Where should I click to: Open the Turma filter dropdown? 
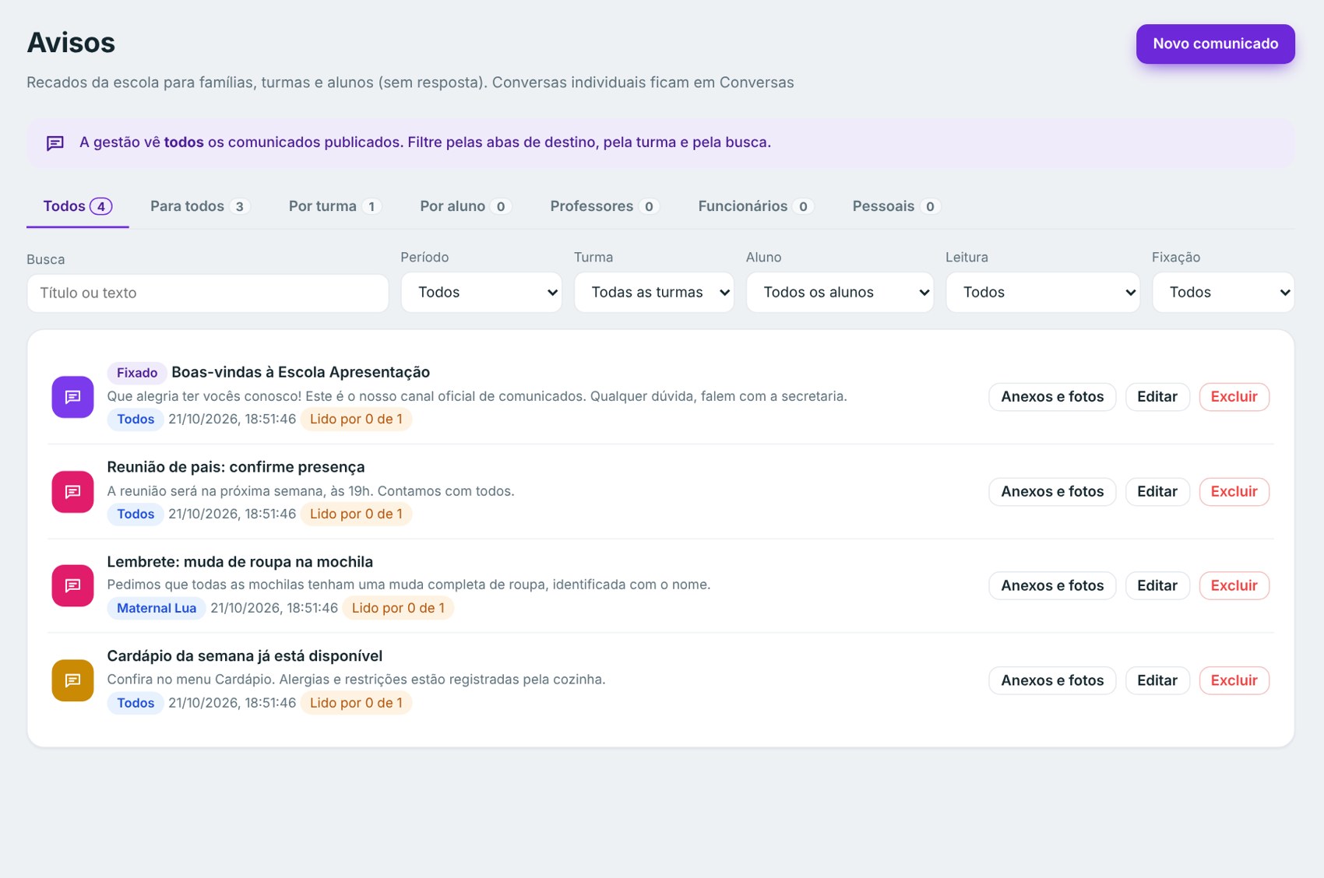click(x=654, y=293)
